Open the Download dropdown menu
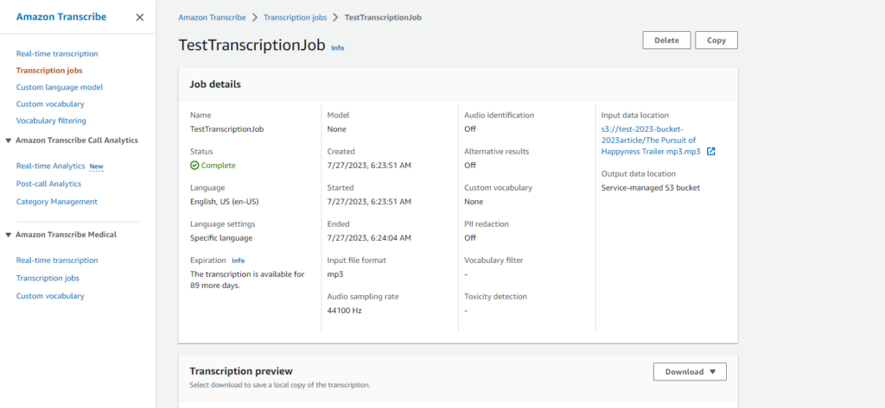This screenshot has width=885, height=408. point(690,372)
